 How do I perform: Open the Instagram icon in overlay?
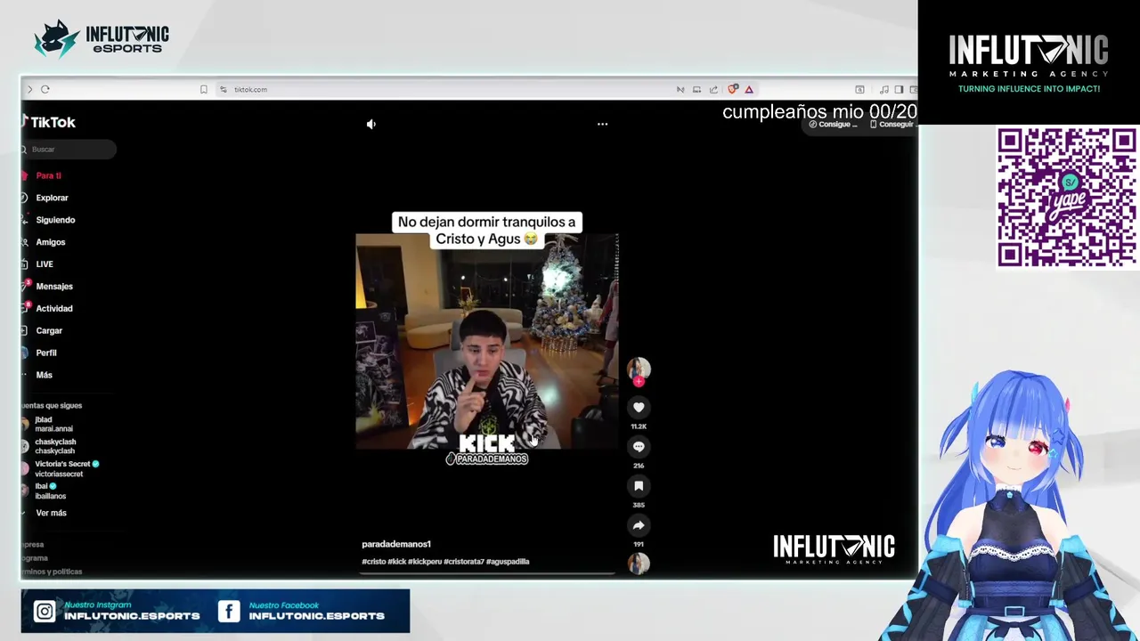point(45,611)
